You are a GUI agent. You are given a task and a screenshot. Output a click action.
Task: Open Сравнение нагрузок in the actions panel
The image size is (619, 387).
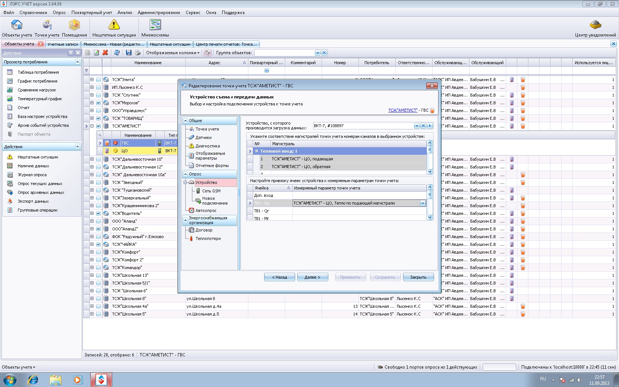(37, 90)
